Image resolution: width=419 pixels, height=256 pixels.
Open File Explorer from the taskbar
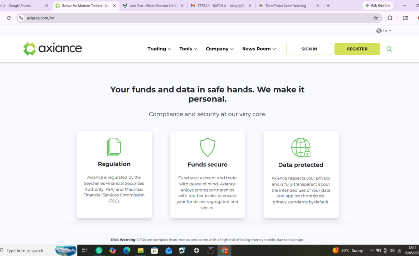click(140, 251)
